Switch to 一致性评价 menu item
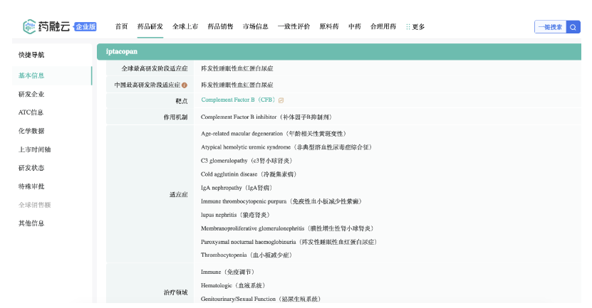Viewport: 592px width, 308px height. (x=294, y=27)
